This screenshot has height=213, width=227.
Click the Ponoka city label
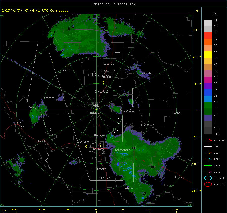115,52
